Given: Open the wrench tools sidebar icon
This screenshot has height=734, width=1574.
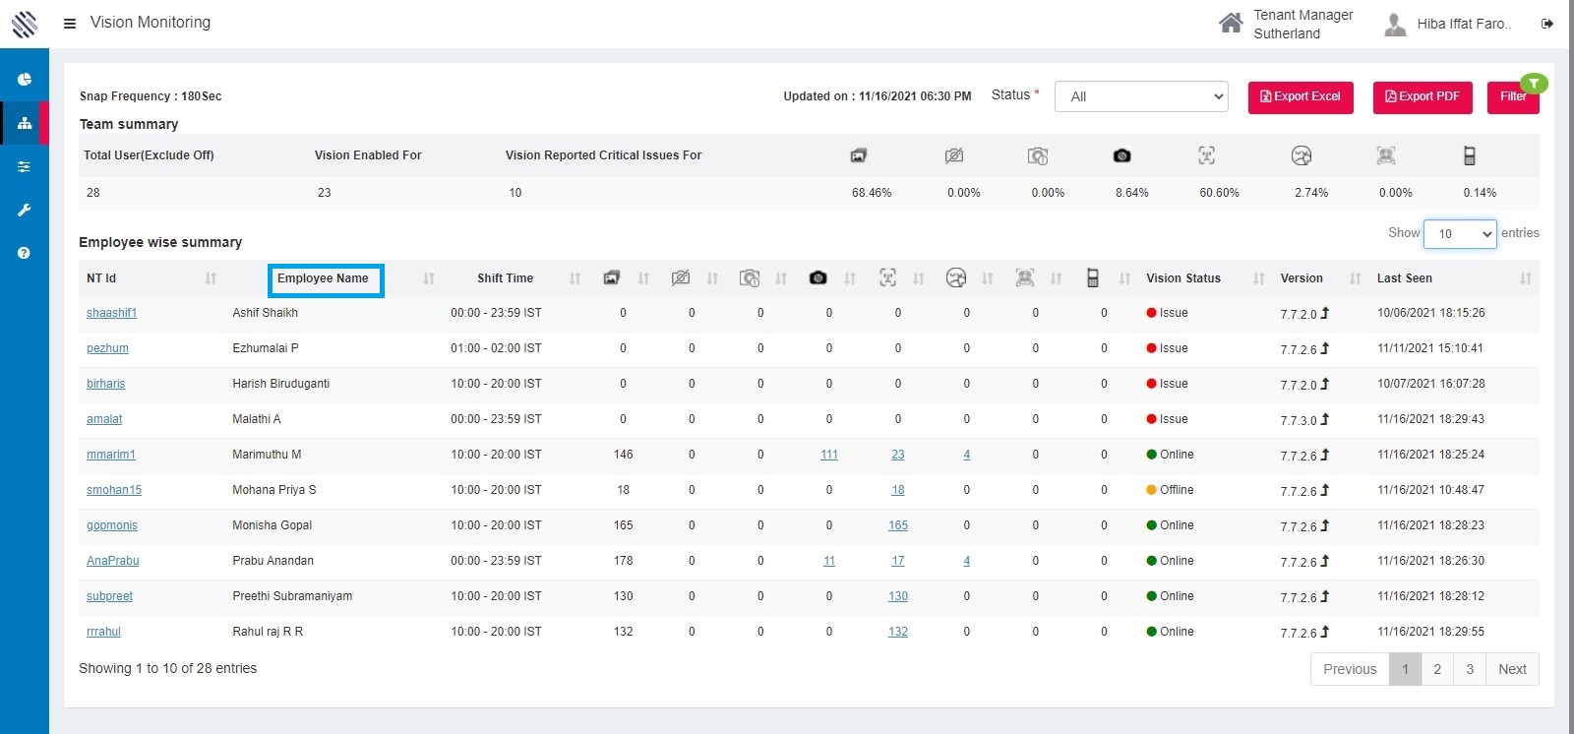Looking at the screenshot, I should click(x=25, y=210).
